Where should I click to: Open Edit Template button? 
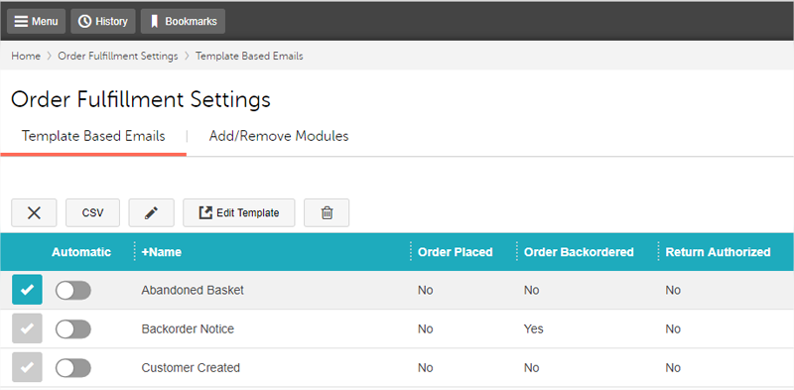point(238,212)
